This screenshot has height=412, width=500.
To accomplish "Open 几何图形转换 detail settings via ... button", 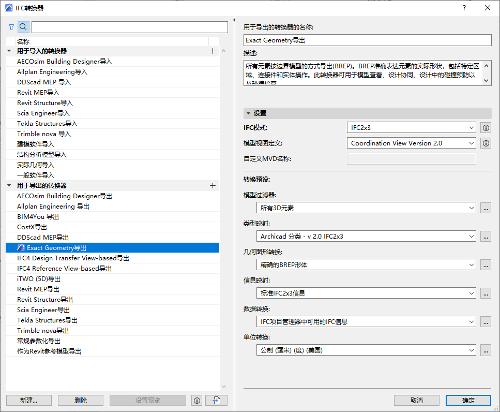I will [x=485, y=264].
